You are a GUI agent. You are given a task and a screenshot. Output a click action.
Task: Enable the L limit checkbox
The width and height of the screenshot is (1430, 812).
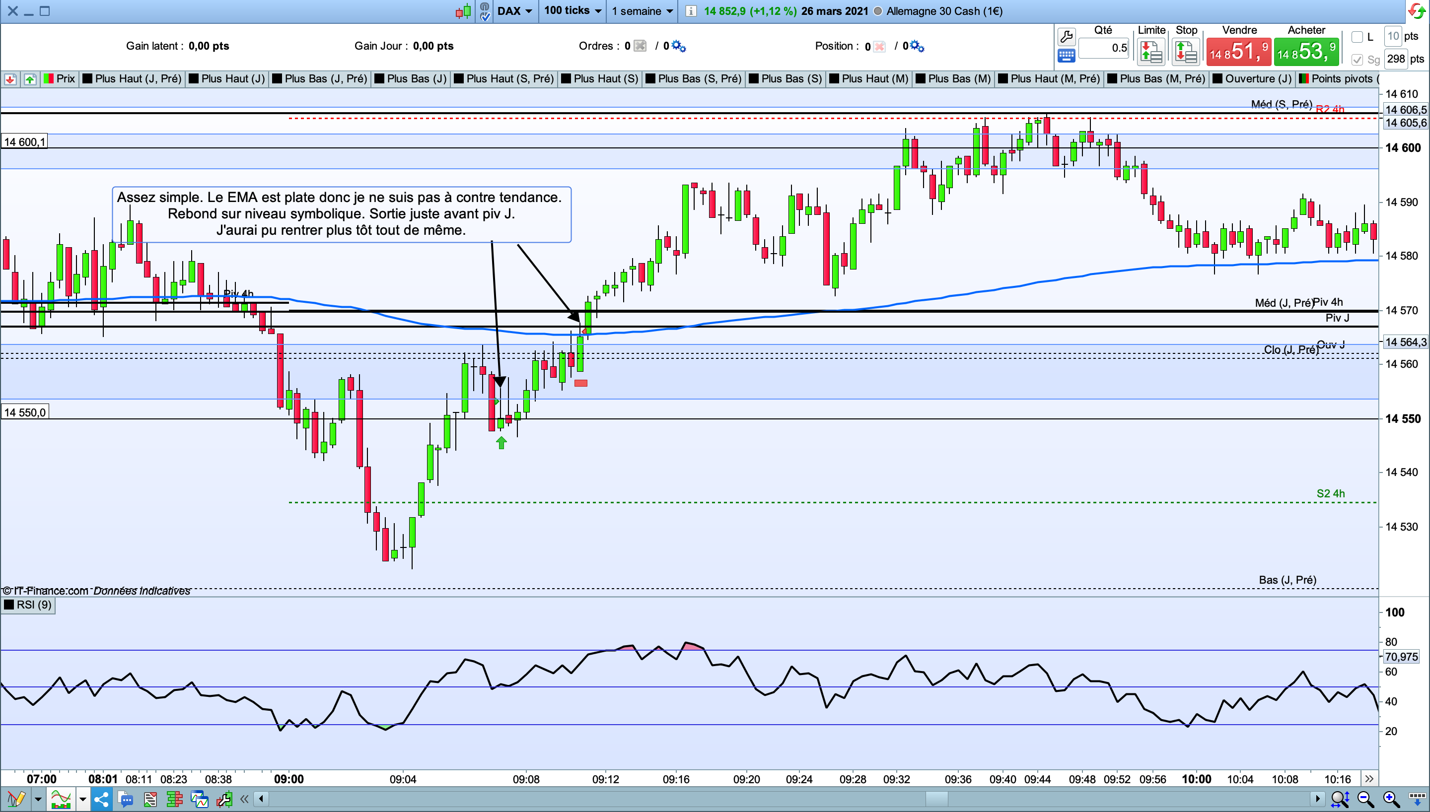1357,37
